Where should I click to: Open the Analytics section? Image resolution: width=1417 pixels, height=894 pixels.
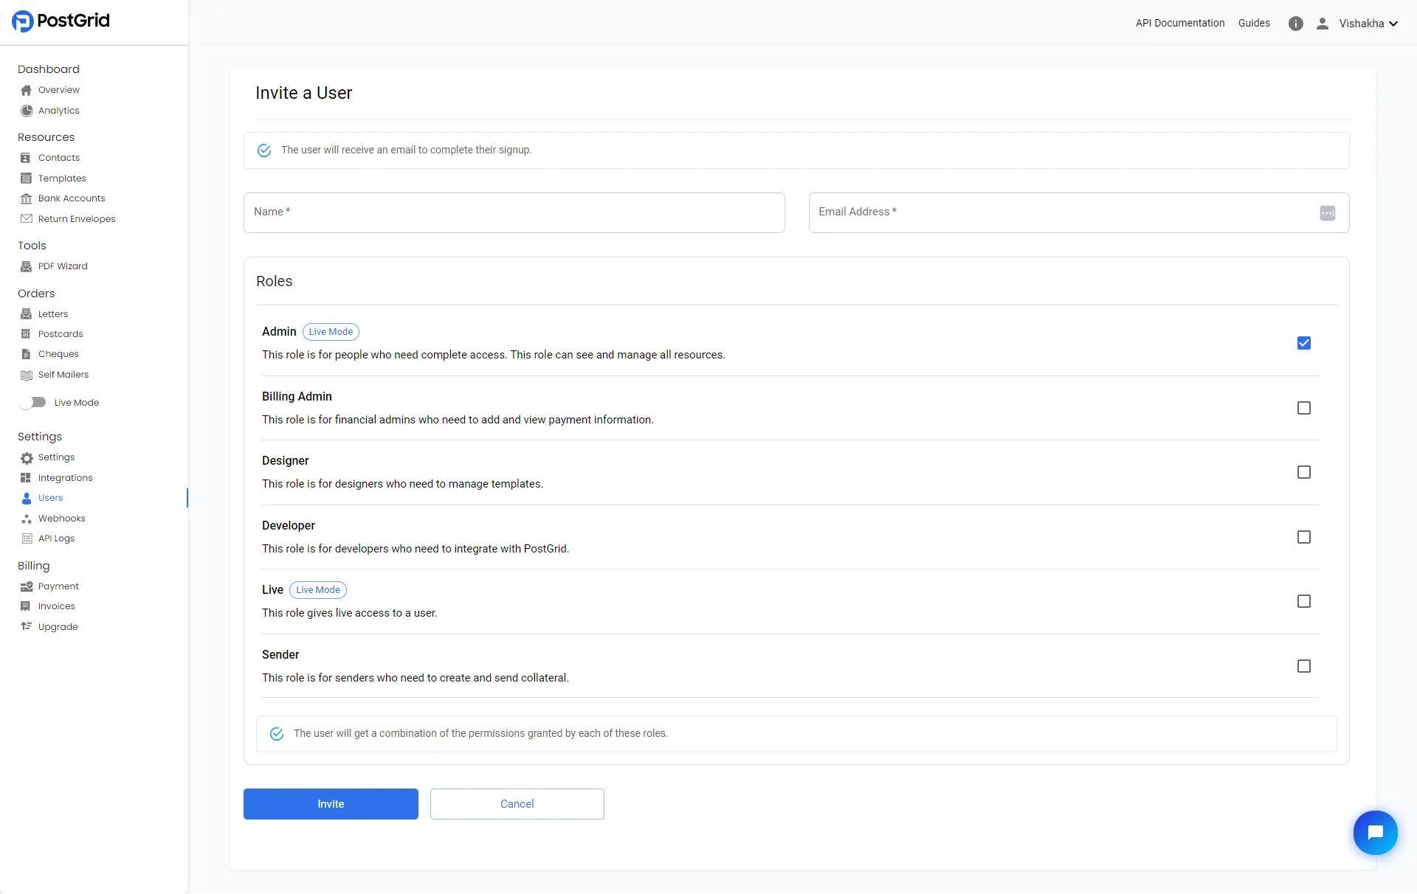tap(58, 110)
